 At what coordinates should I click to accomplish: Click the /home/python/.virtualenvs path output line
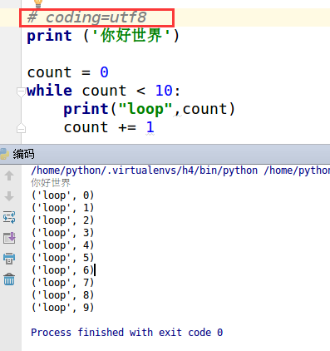pyautogui.click(x=180, y=171)
